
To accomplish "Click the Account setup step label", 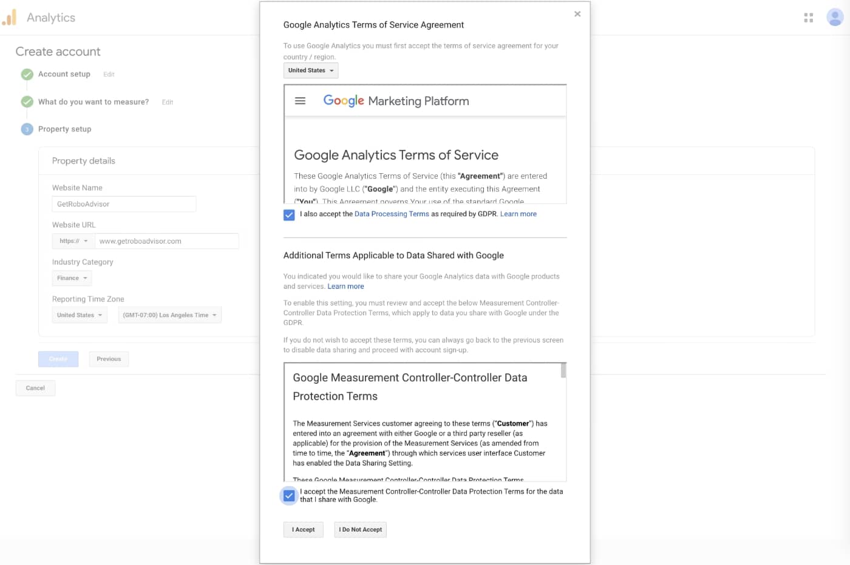I will (64, 74).
